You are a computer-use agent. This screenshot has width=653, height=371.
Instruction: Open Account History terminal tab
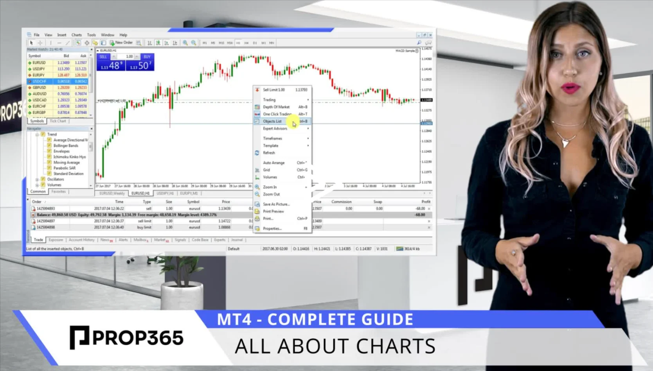tap(81, 240)
